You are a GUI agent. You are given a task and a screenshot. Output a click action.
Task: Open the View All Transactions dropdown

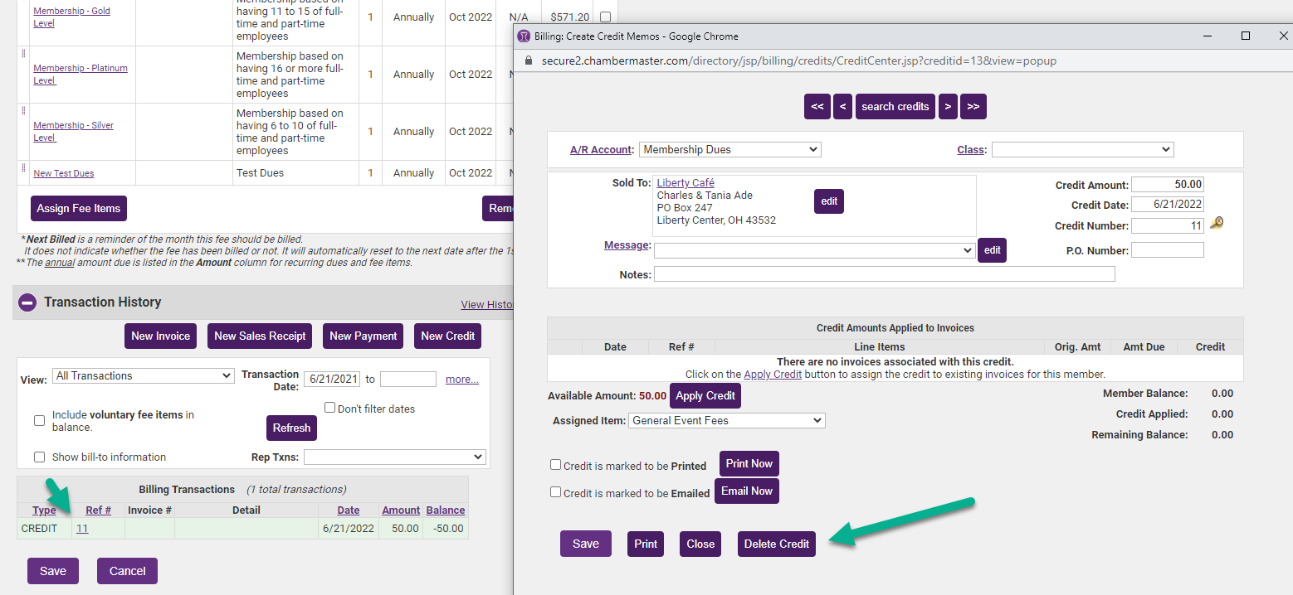pyautogui.click(x=143, y=376)
